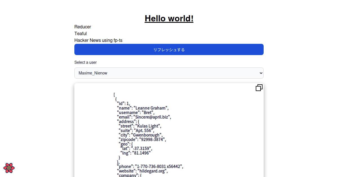Open the React Query devtools flower icon
This screenshot has width=338, height=177.
pyautogui.click(x=9, y=168)
